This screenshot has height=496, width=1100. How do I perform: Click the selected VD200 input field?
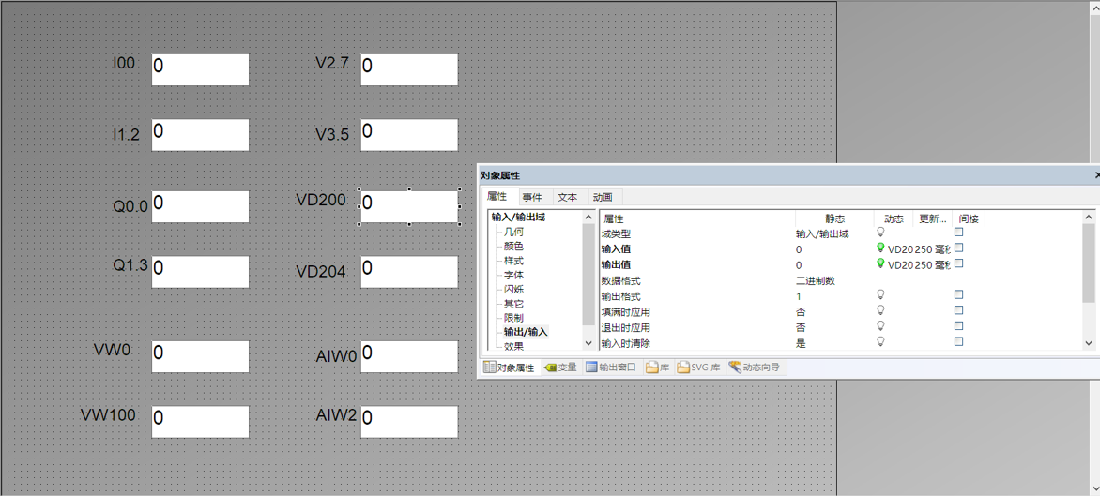[409, 206]
